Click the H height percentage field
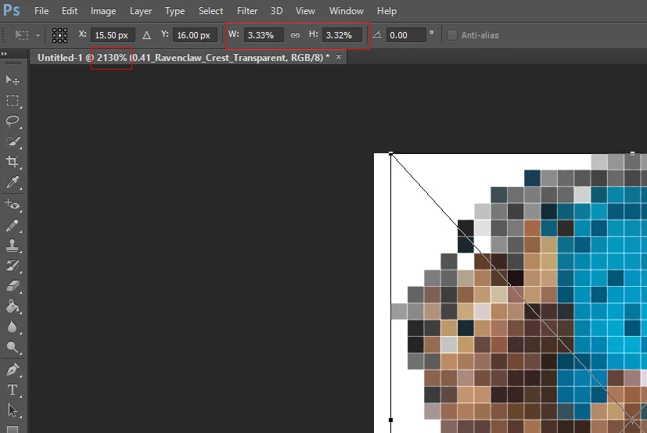Viewport: 647px width, 433px height. [342, 35]
